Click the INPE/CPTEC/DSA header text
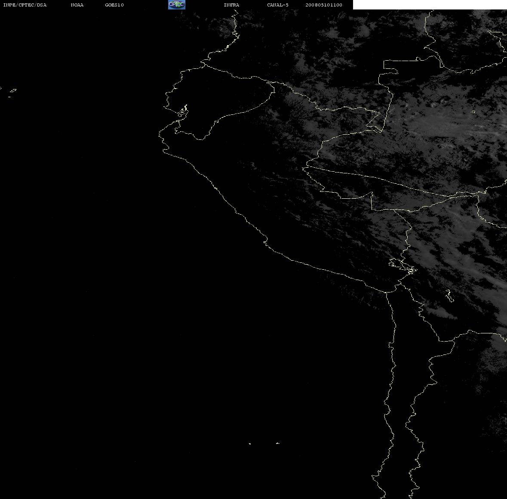 tap(25, 5)
